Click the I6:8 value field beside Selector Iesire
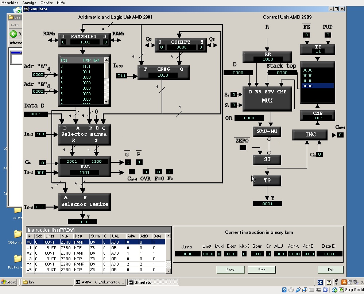This screenshot has width=364, height=294. (x=40, y=207)
